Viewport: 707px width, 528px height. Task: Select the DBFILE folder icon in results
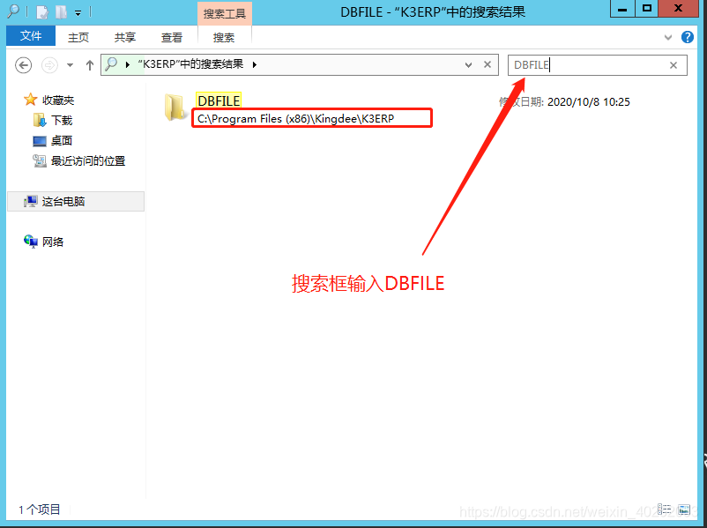click(x=174, y=108)
